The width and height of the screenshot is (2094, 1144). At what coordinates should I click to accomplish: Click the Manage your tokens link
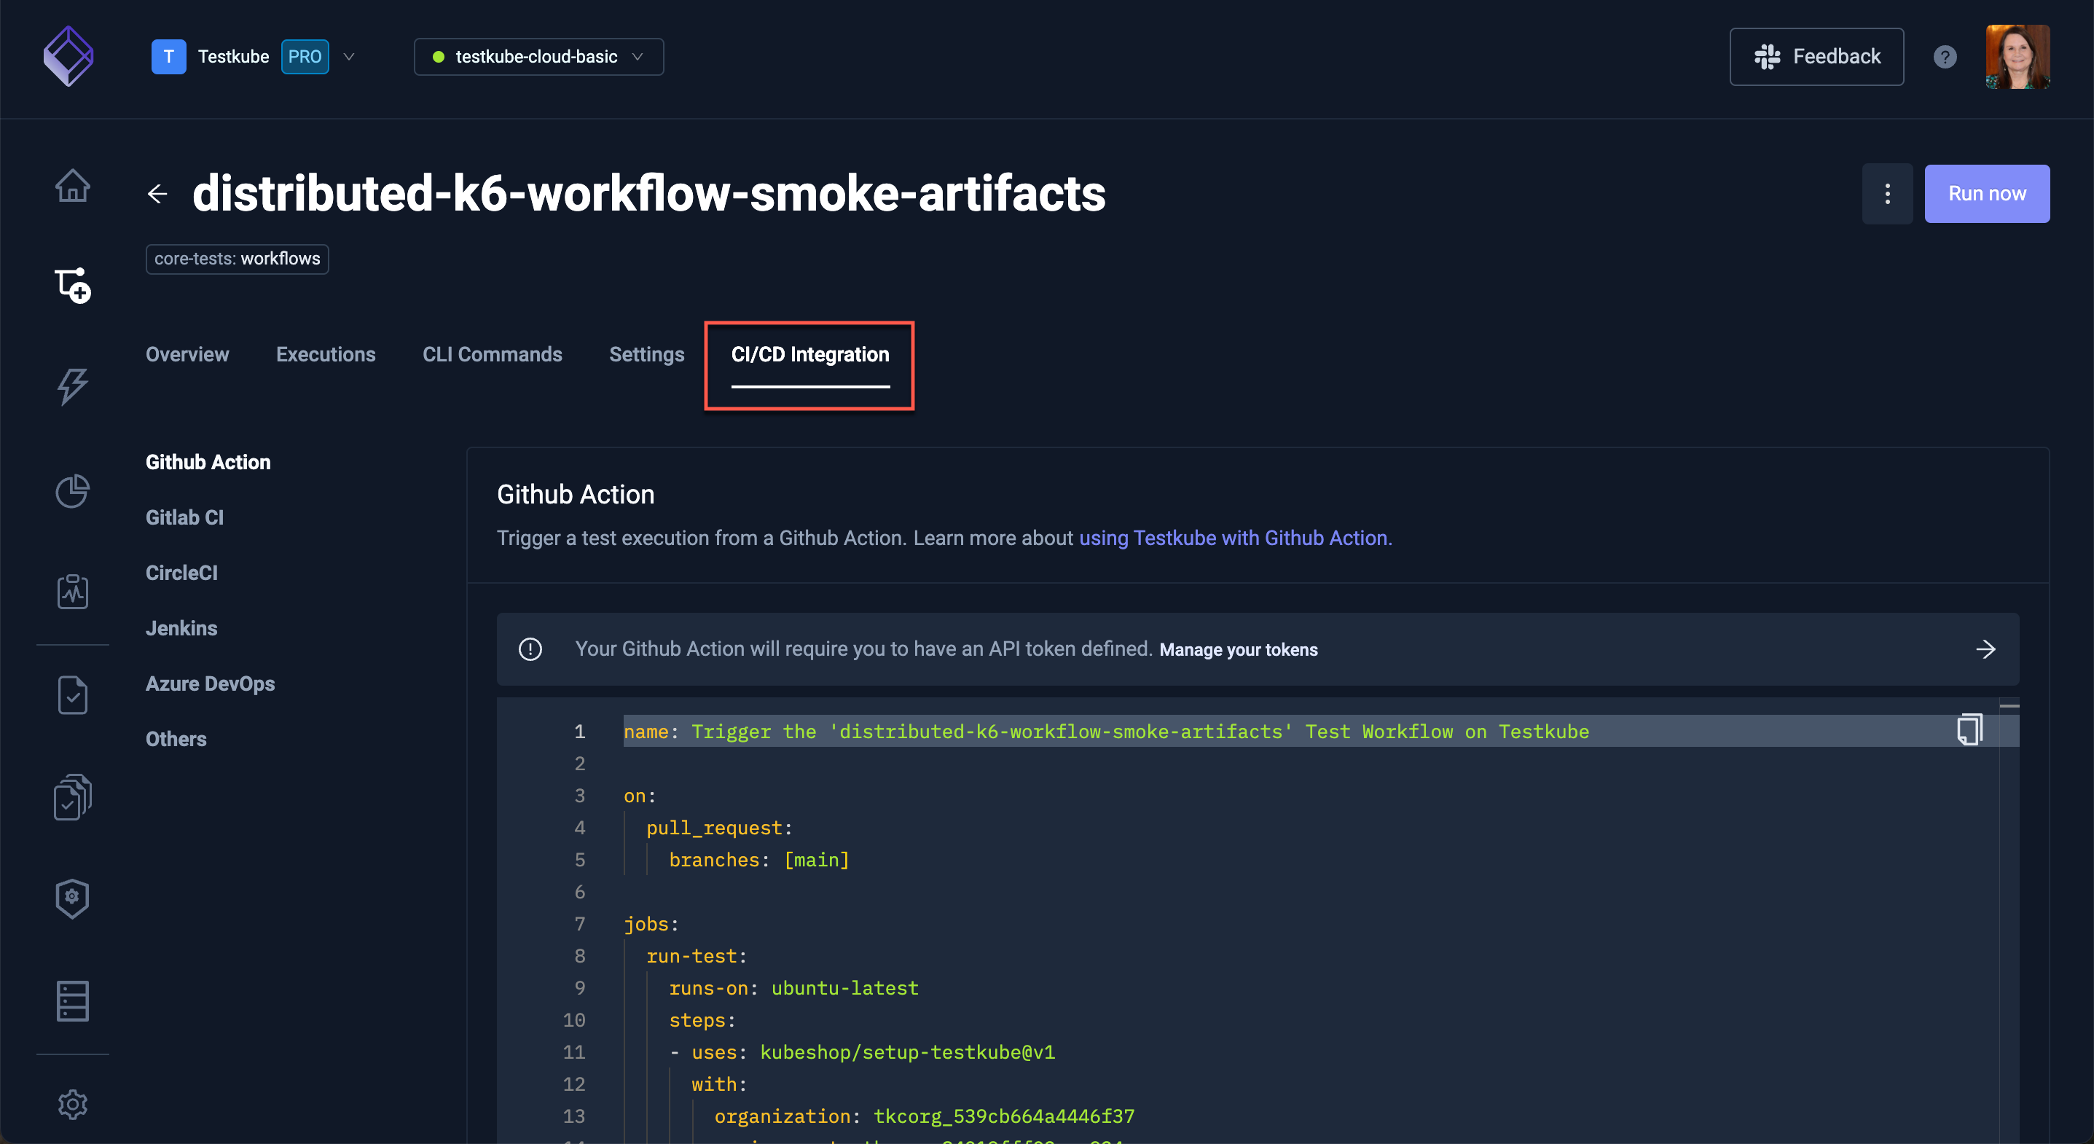[x=1238, y=650]
